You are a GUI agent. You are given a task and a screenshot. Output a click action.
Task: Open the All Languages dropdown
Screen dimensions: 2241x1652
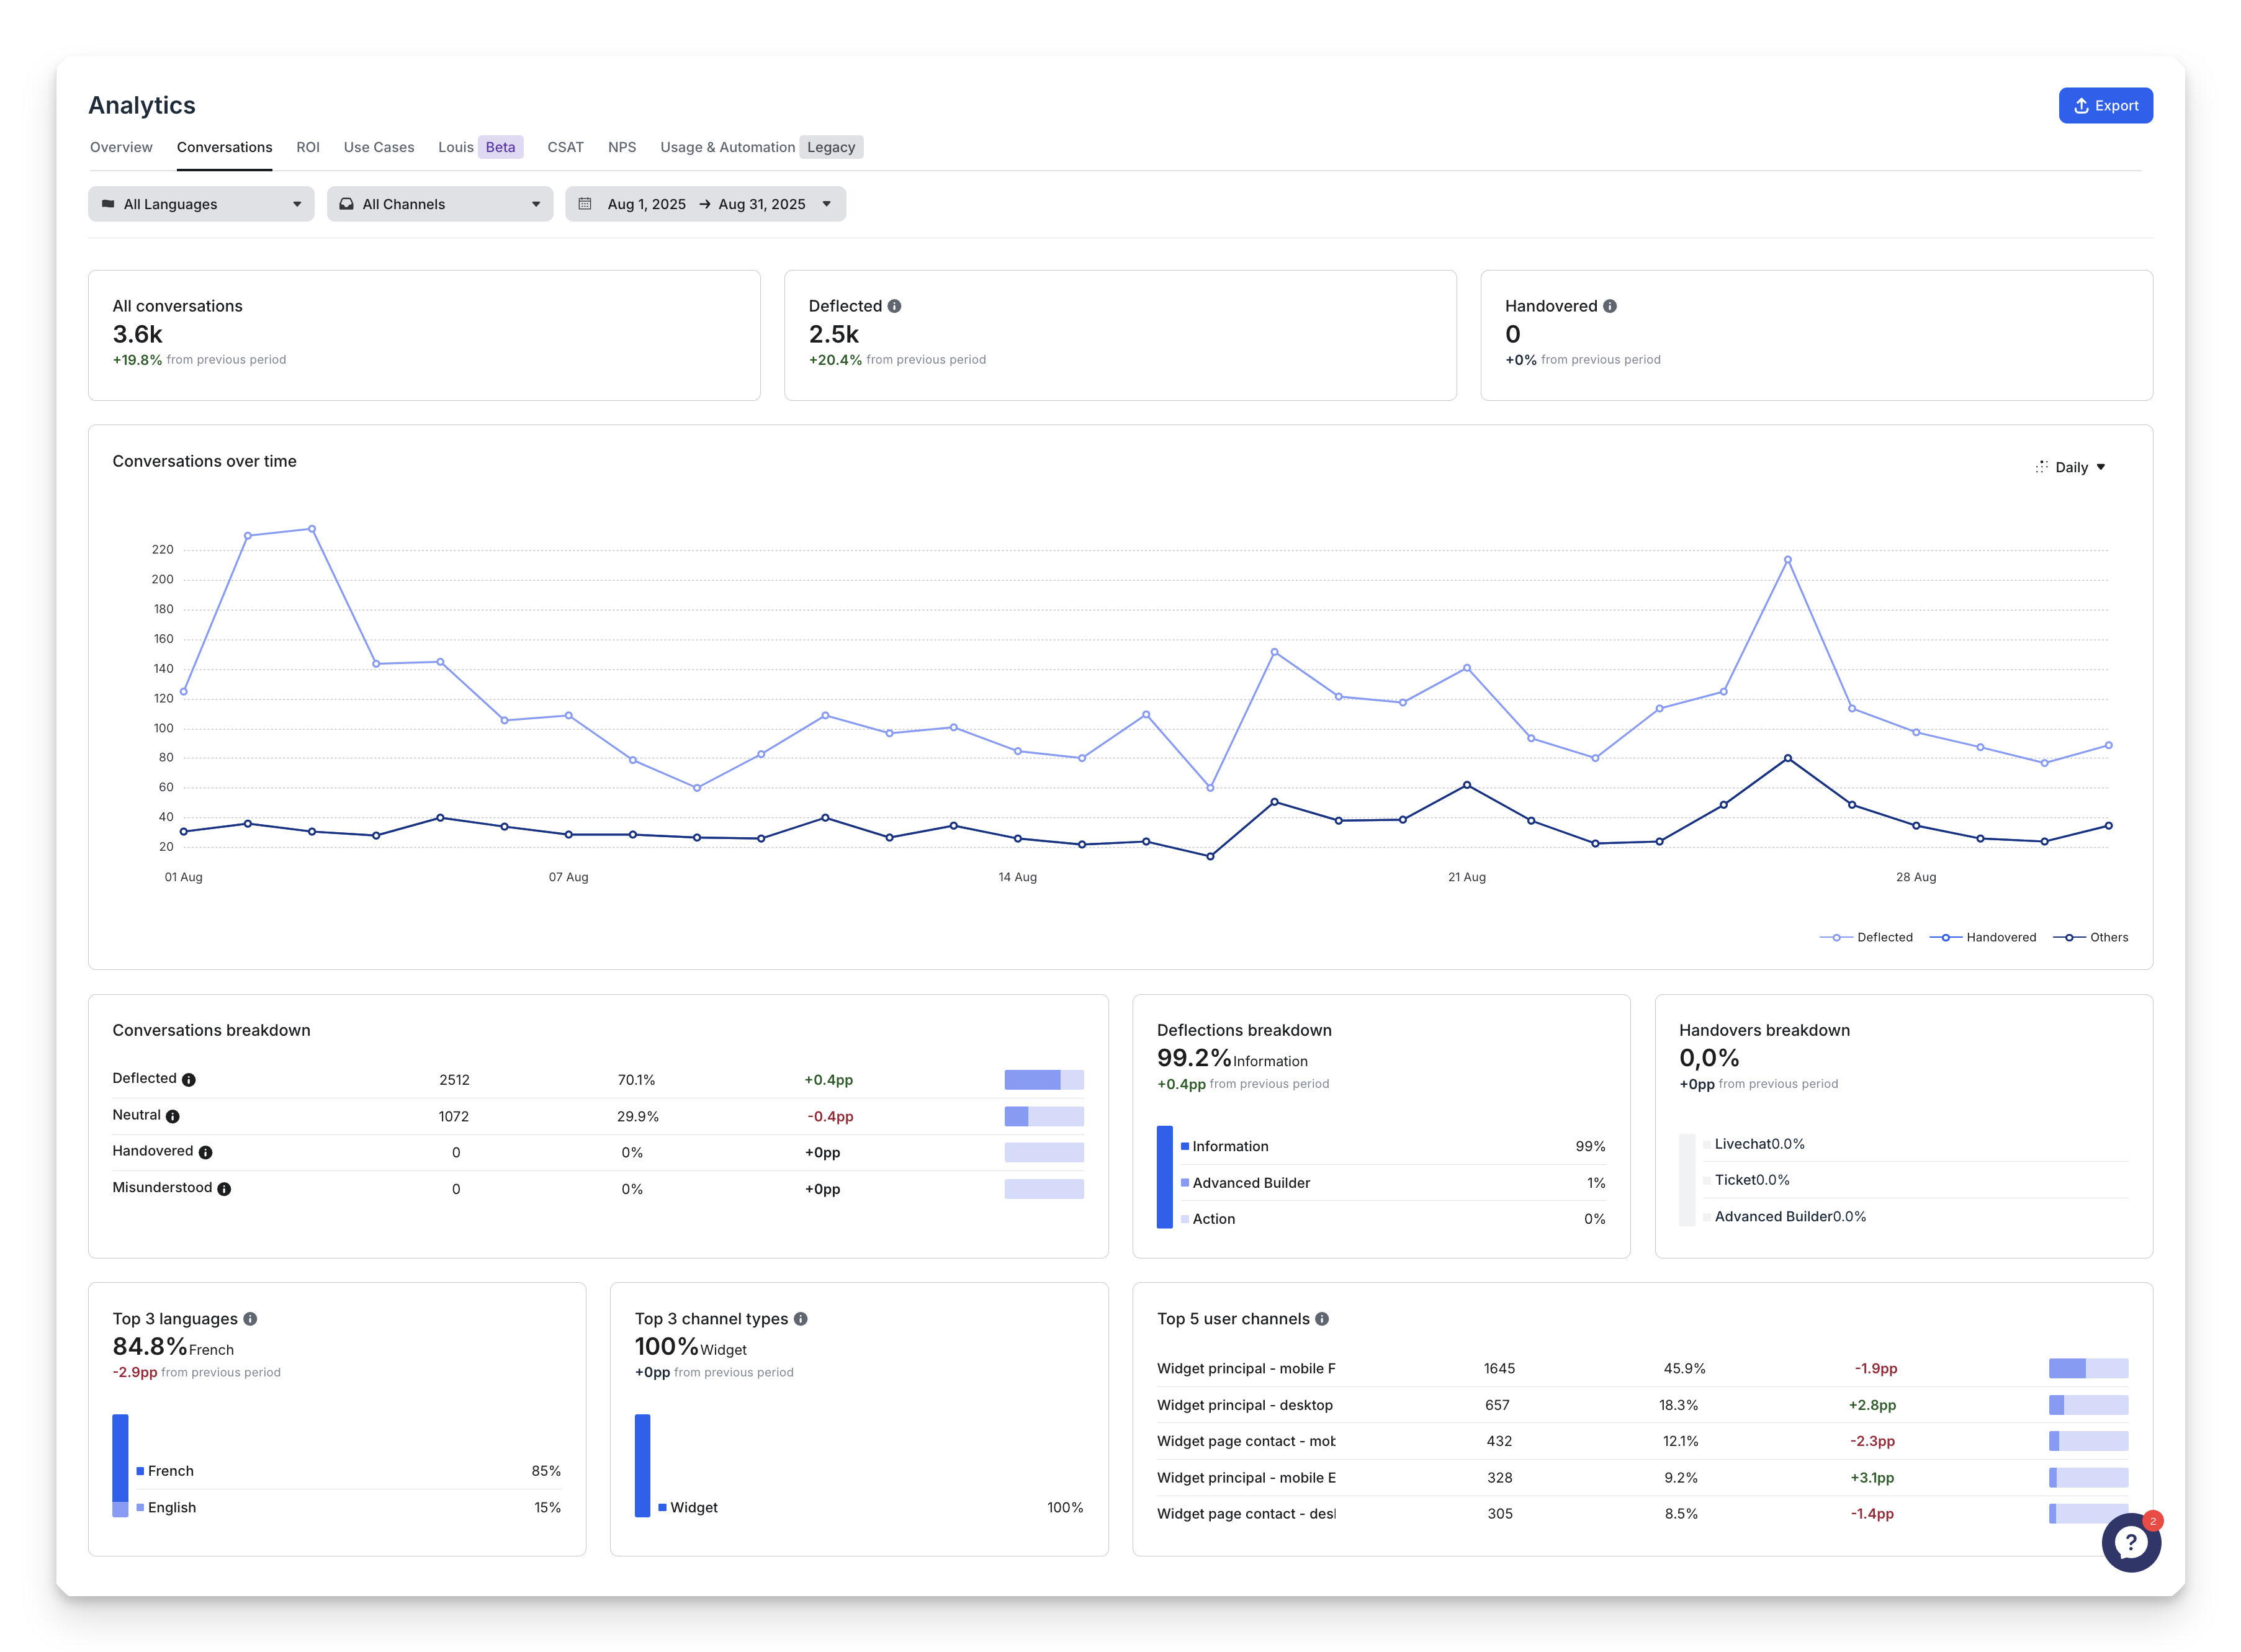201,204
